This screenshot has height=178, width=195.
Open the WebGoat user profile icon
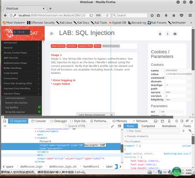tap(160, 34)
